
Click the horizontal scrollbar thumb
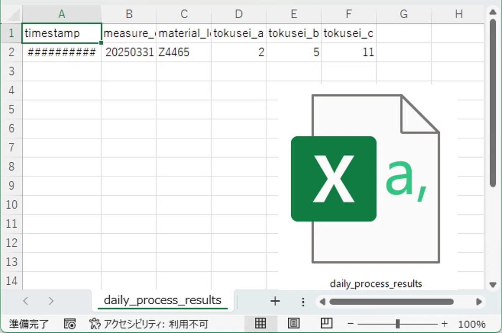392,301
